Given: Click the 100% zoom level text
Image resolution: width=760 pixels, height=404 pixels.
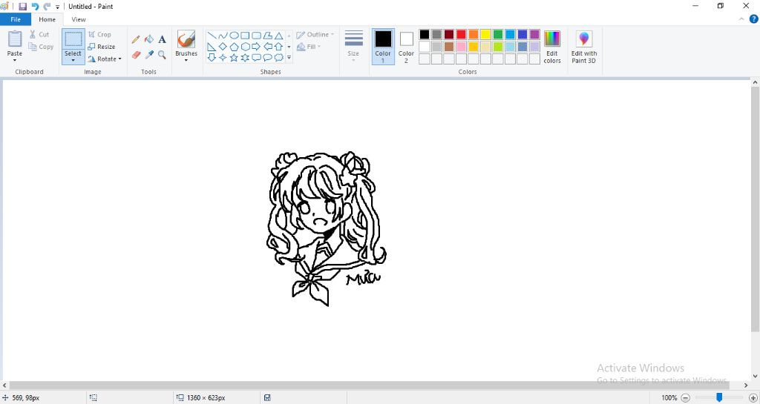Looking at the screenshot, I should click(669, 398).
